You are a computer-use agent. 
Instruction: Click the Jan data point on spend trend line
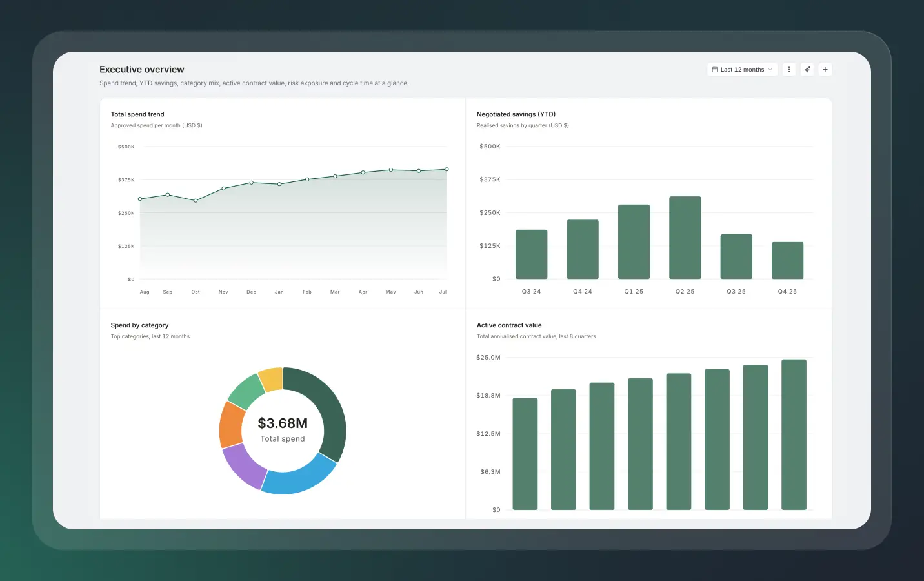coord(279,184)
